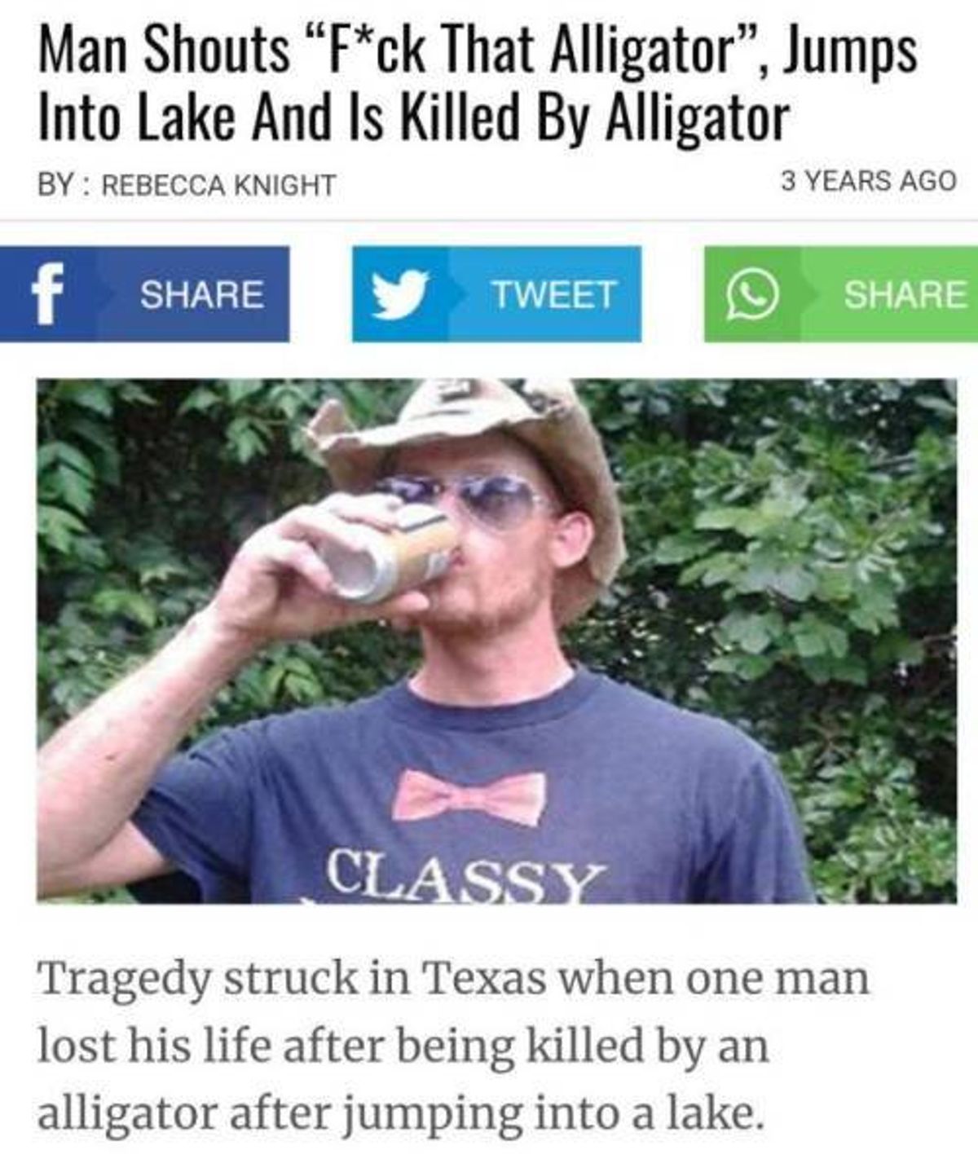Viewport: 978px width, 1154px height.
Task: Click the 'CLASSY' text on the shirt
Action: (x=466, y=876)
